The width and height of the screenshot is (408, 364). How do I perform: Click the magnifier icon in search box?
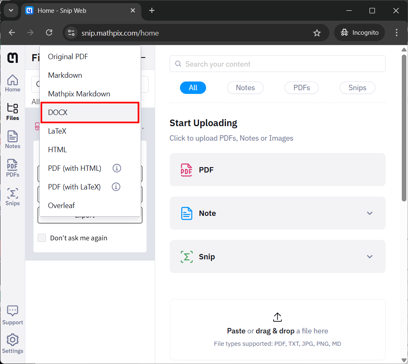(178, 64)
